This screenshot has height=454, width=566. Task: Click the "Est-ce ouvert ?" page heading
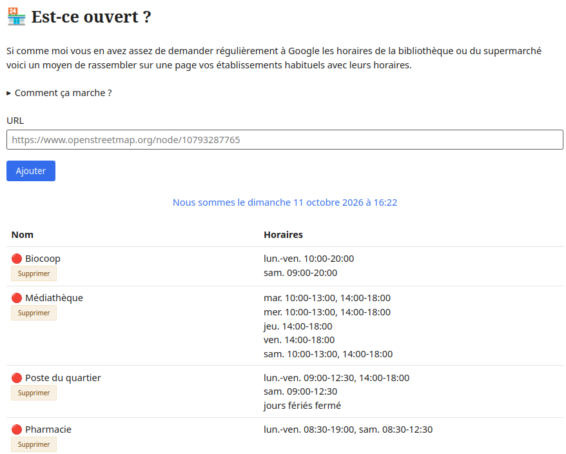91,17
